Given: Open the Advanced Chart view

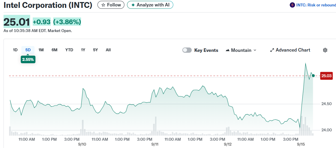Looking at the screenshot, I should coord(290,50).
